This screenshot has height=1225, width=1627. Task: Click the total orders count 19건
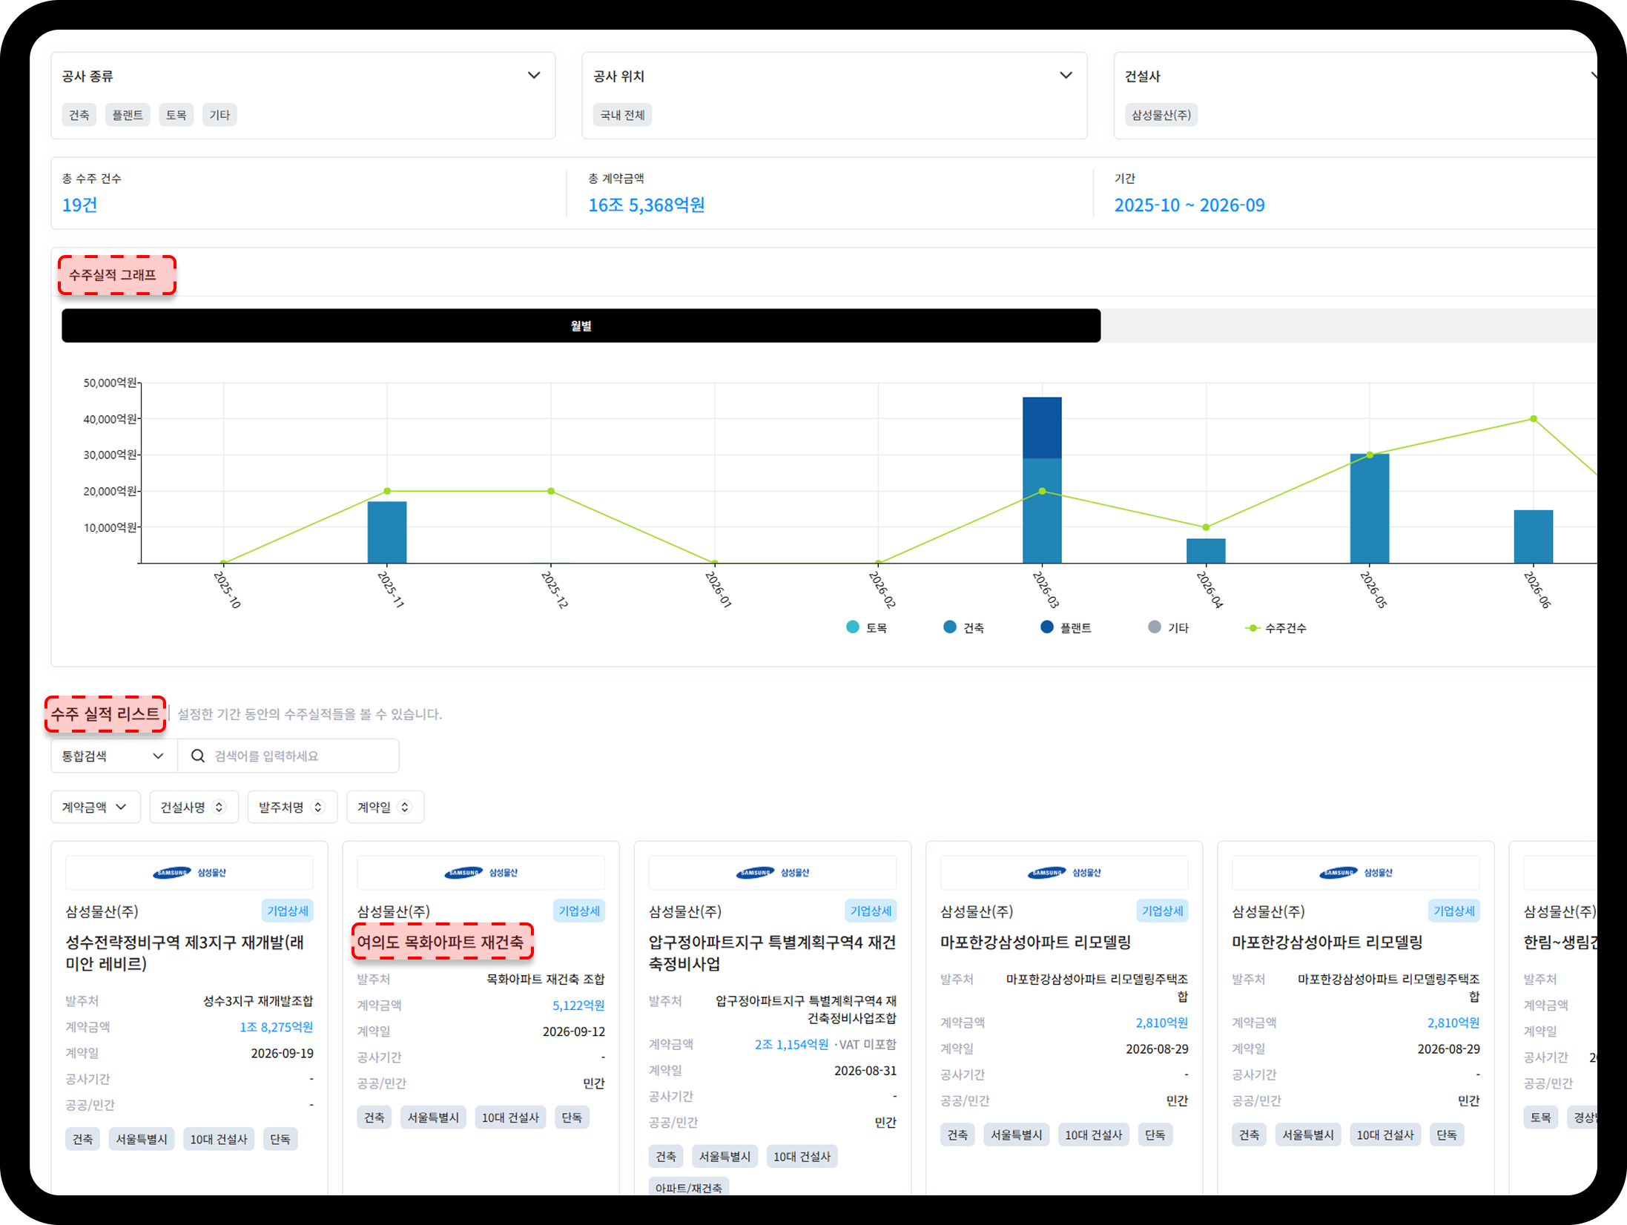pos(79,205)
